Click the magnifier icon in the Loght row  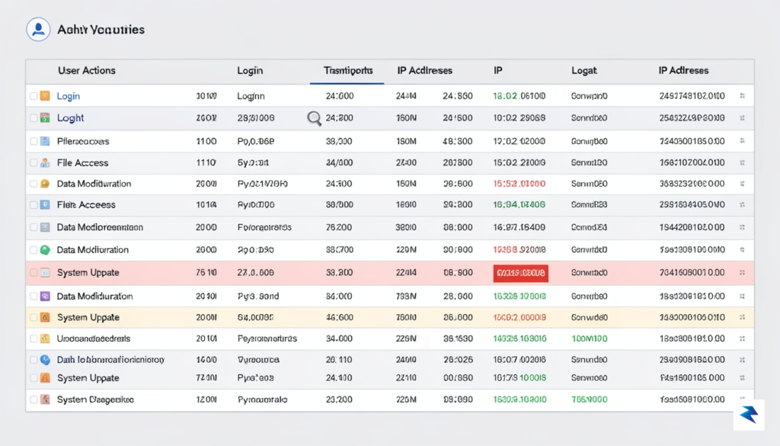click(x=314, y=118)
